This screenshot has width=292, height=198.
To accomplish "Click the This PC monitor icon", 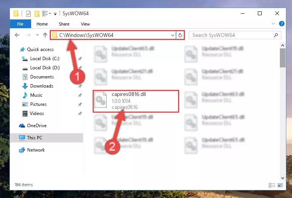I will (x=22, y=138).
